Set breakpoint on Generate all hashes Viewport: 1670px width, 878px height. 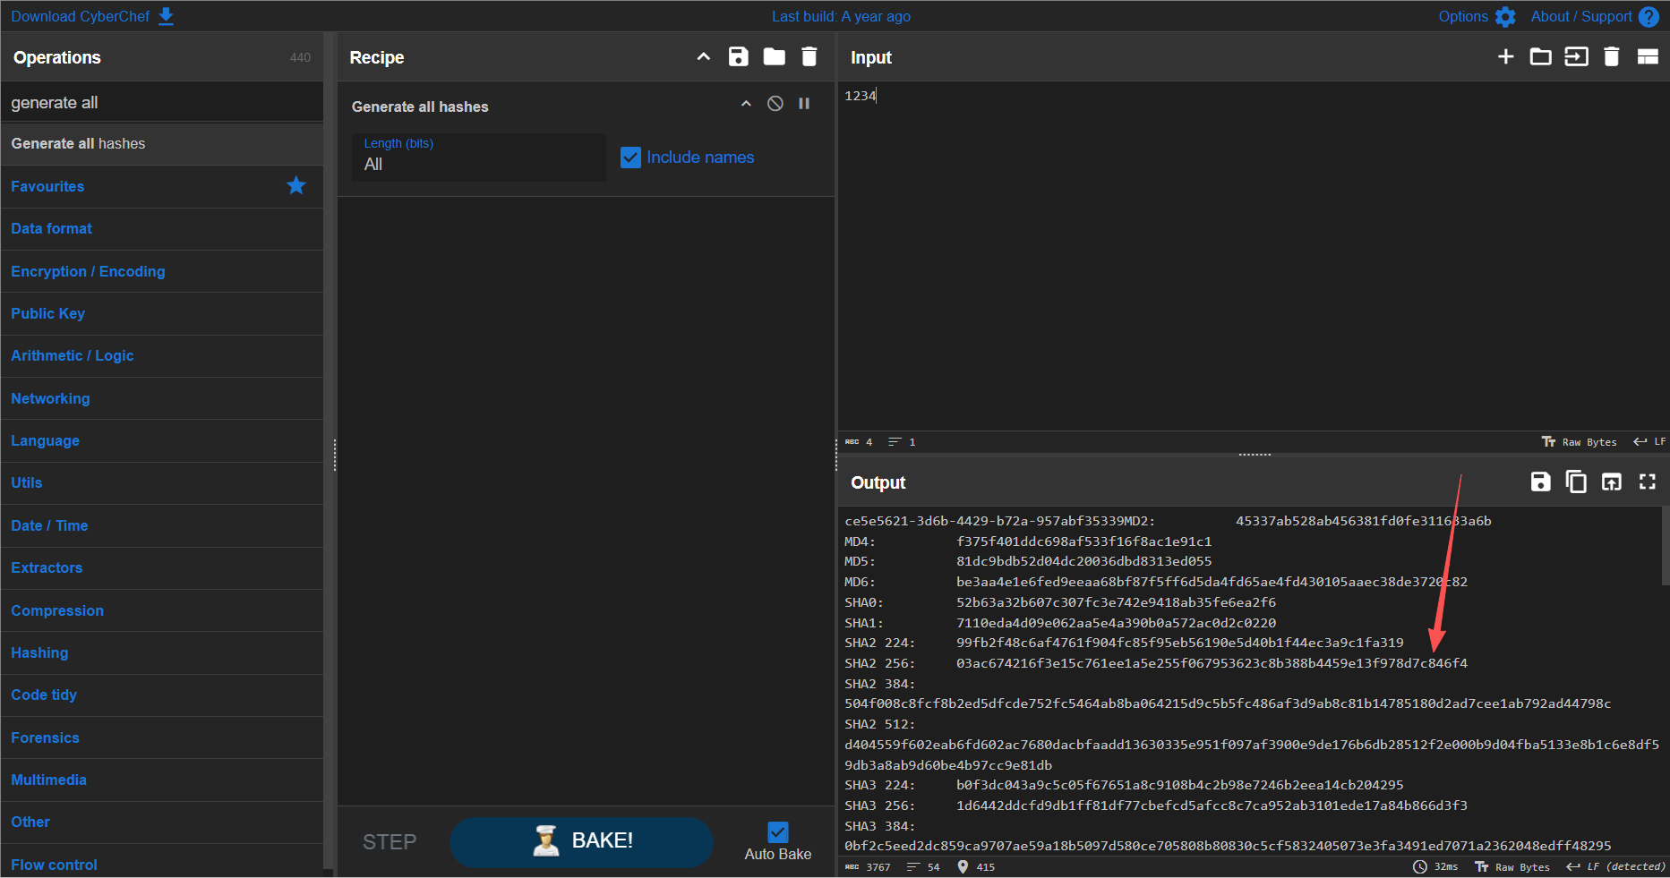coord(804,104)
